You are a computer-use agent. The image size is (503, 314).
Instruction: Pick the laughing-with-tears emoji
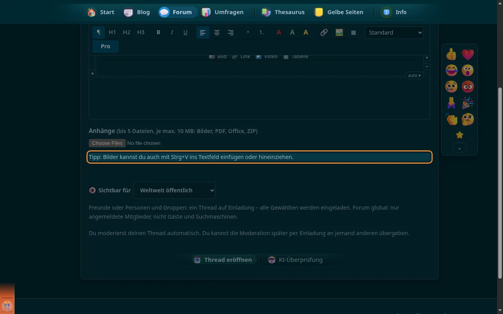(x=452, y=70)
